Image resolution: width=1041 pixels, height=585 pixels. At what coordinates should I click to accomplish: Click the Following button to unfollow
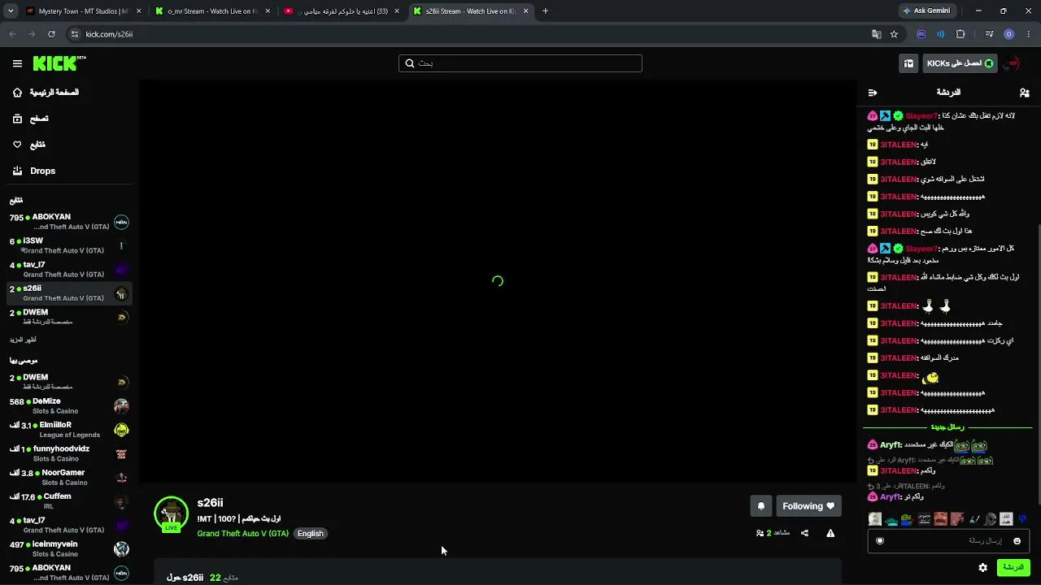point(808,506)
